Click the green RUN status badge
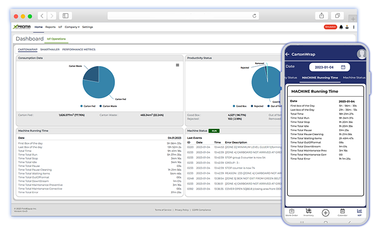Image resolution: width=375 pixels, height=234 pixels. click(214, 131)
